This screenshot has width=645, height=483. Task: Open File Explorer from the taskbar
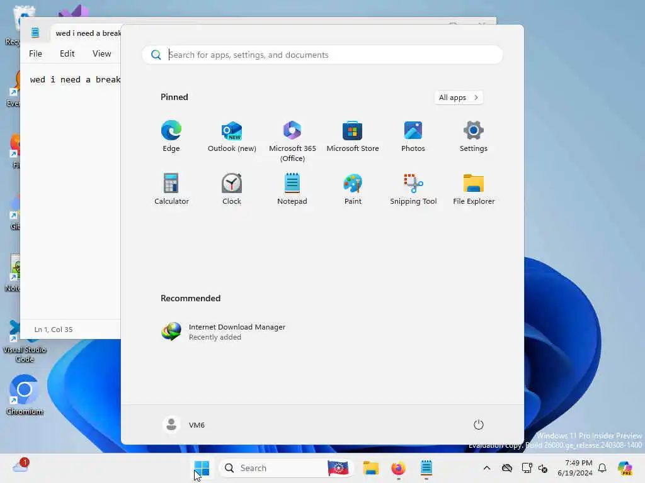pyautogui.click(x=370, y=468)
